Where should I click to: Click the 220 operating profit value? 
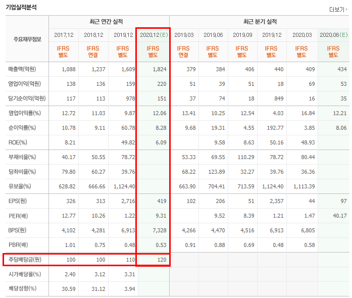tap(162, 84)
